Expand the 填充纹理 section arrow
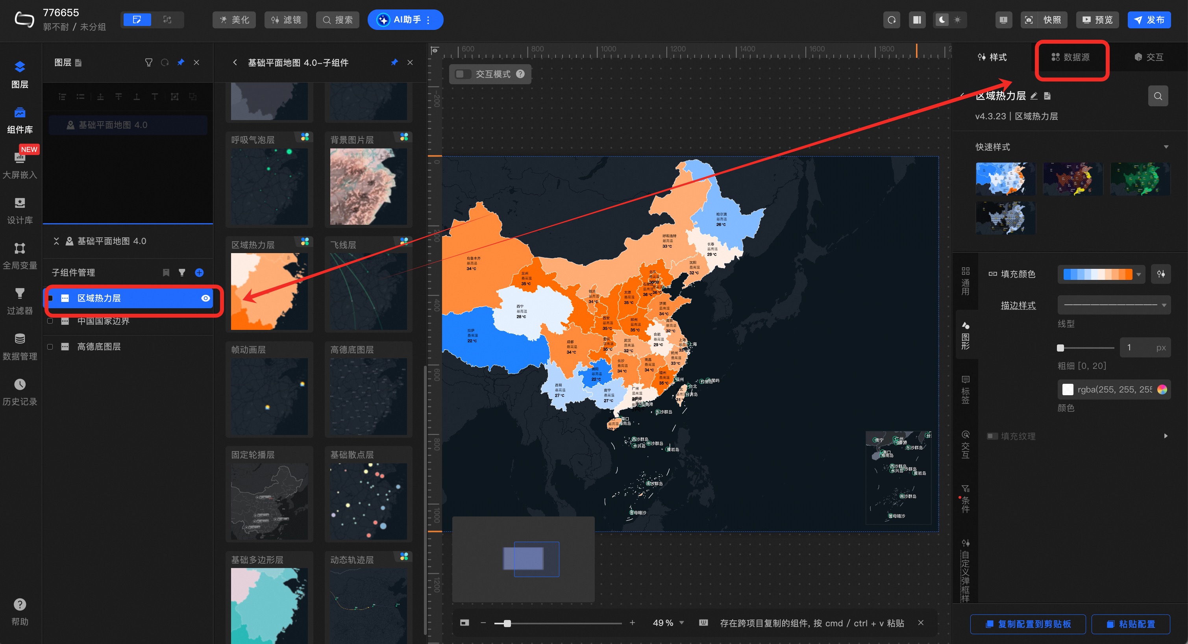The width and height of the screenshot is (1188, 644). 1166,436
